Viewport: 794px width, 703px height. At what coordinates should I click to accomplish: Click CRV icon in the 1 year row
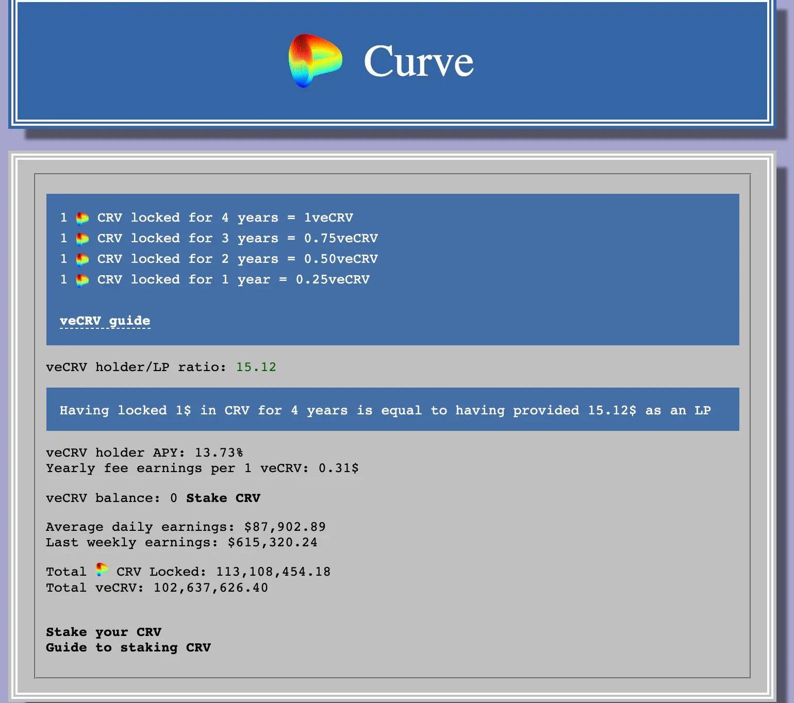pyautogui.click(x=82, y=280)
